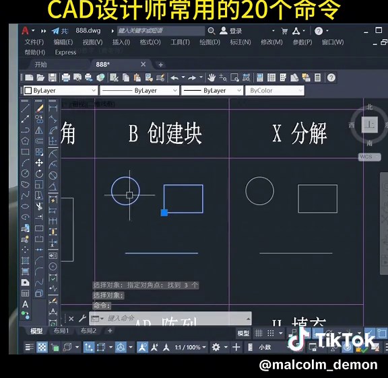Select the Line tool in draw toolbar
The height and width of the screenshot is (378, 388).
click(25, 108)
